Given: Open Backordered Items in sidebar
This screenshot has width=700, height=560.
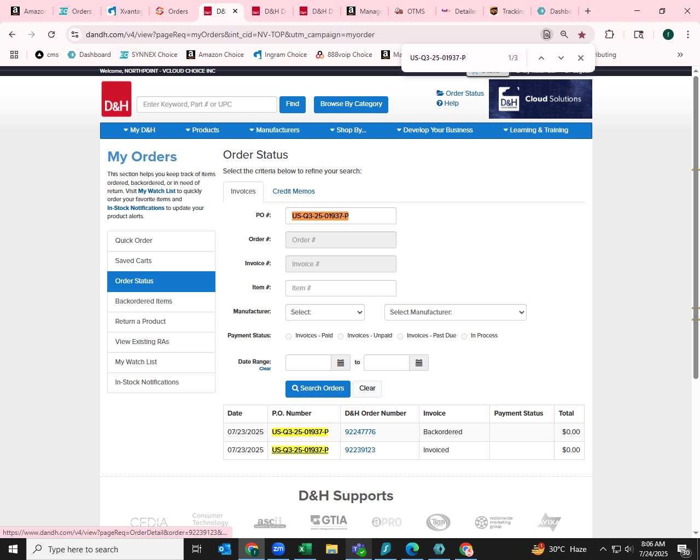Looking at the screenshot, I should 161,301.
